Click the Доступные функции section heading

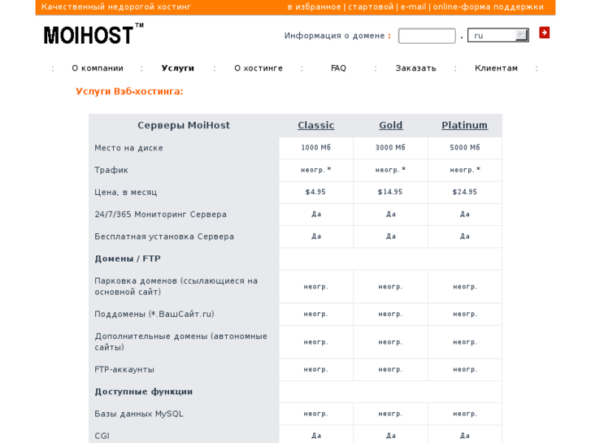coord(143,392)
